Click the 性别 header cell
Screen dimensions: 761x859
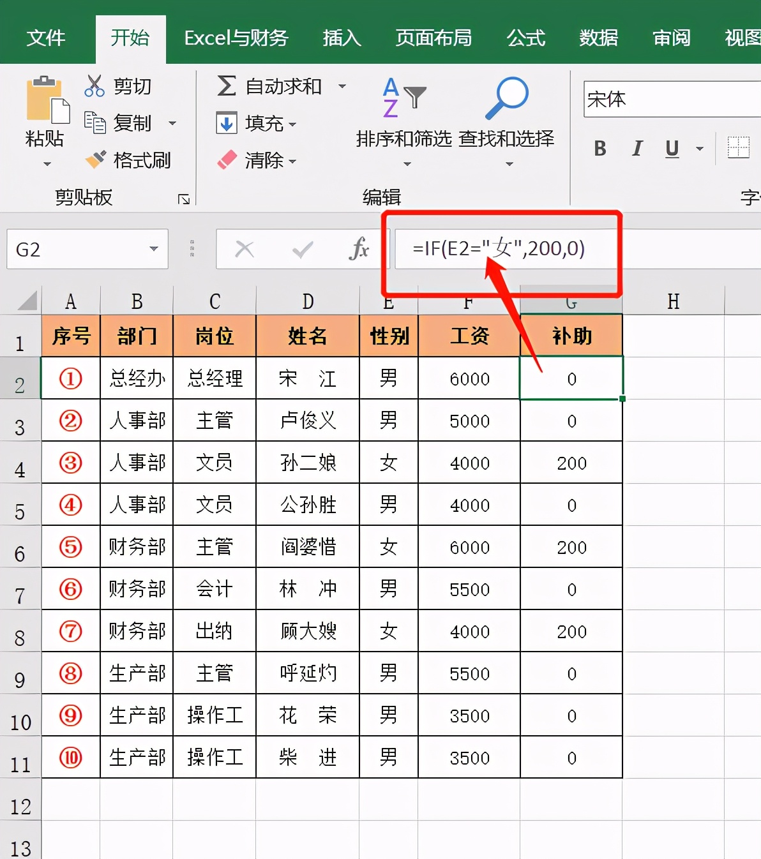point(389,336)
